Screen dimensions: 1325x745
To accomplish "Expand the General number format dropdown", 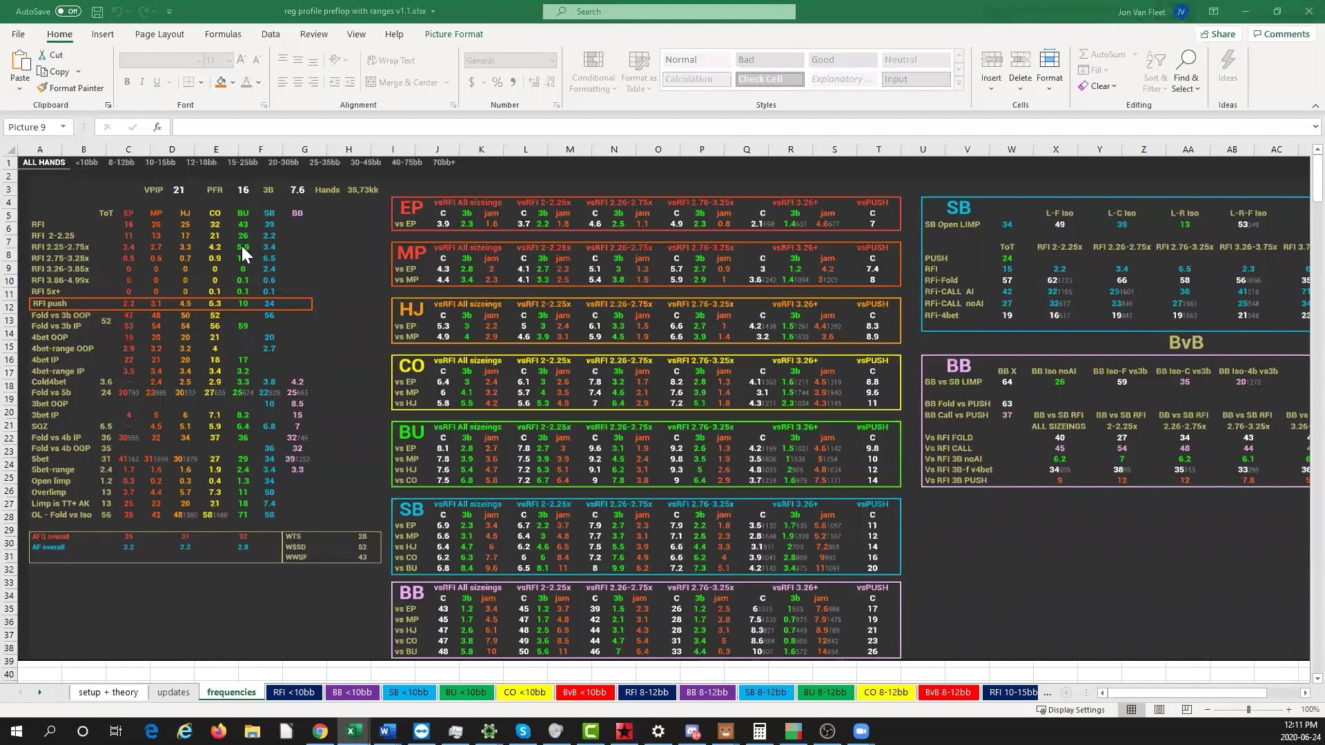I will click(552, 60).
